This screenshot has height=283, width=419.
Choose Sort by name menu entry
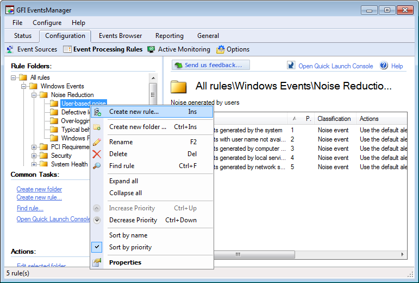pos(152,235)
